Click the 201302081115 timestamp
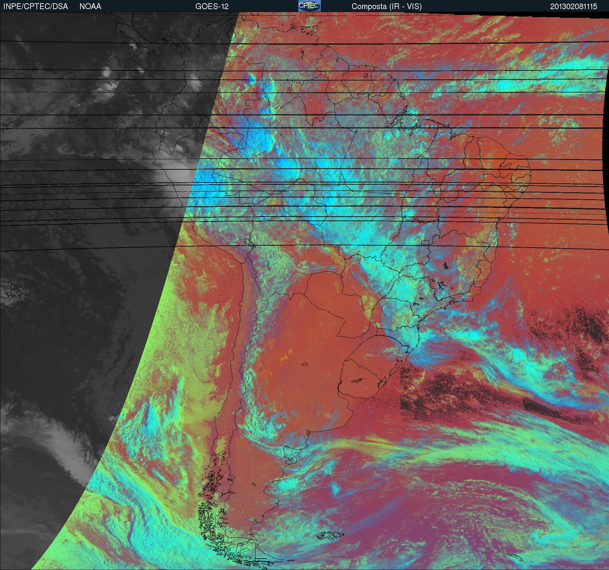The image size is (609, 570). [x=574, y=7]
